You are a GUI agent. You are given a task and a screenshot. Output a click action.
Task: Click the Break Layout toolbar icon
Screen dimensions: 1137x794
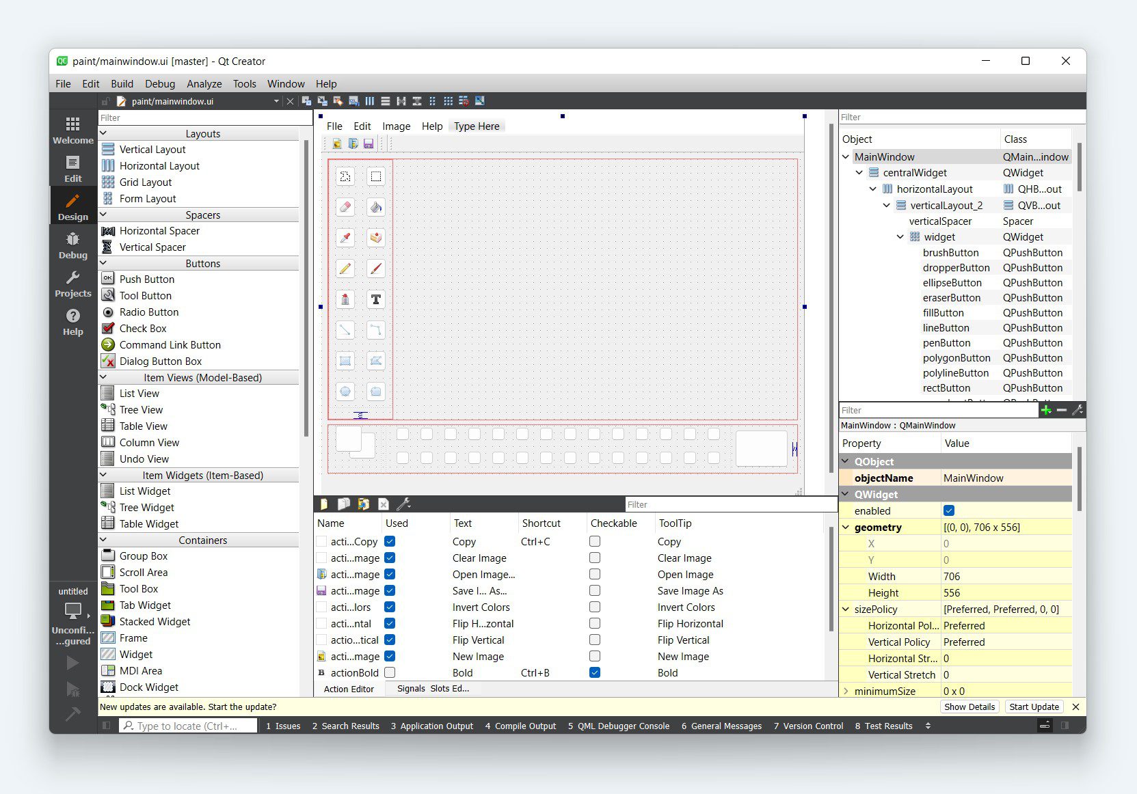click(464, 101)
